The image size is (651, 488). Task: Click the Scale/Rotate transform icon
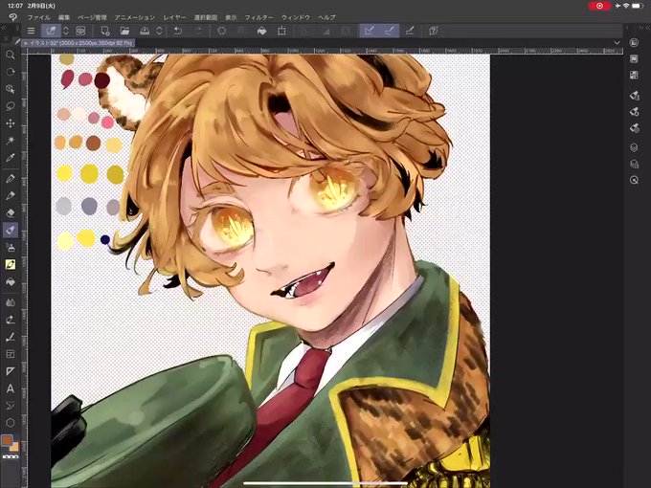(x=281, y=31)
